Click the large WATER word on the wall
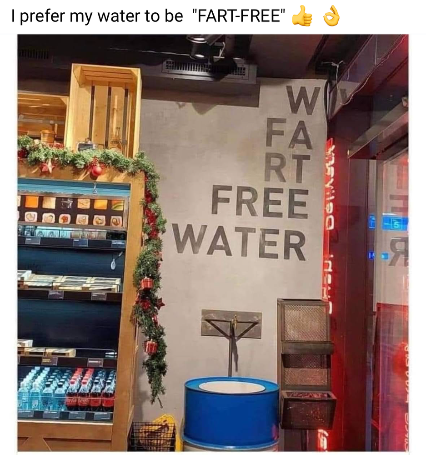The image size is (426, 455). coord(240,243)
